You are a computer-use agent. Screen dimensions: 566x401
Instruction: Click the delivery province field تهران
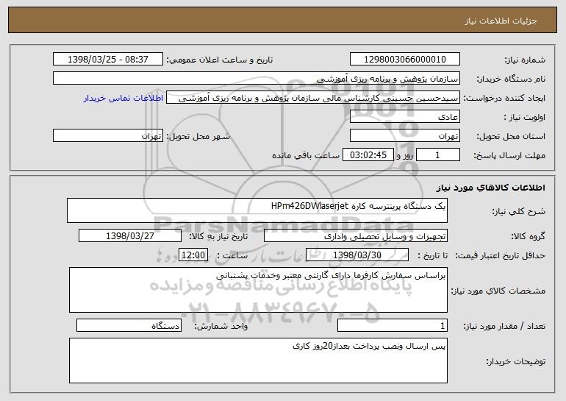(x=404, y=136)
